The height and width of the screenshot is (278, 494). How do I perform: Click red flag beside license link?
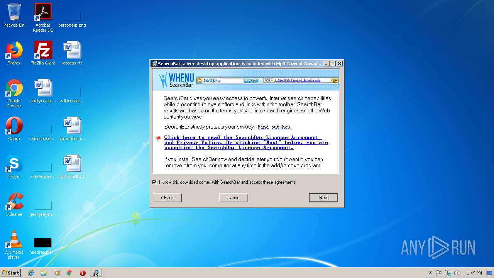click(x=158, y=139)
